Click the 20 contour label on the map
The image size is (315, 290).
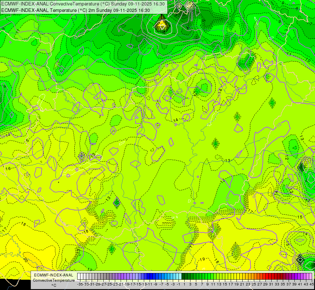pos(25,260)
